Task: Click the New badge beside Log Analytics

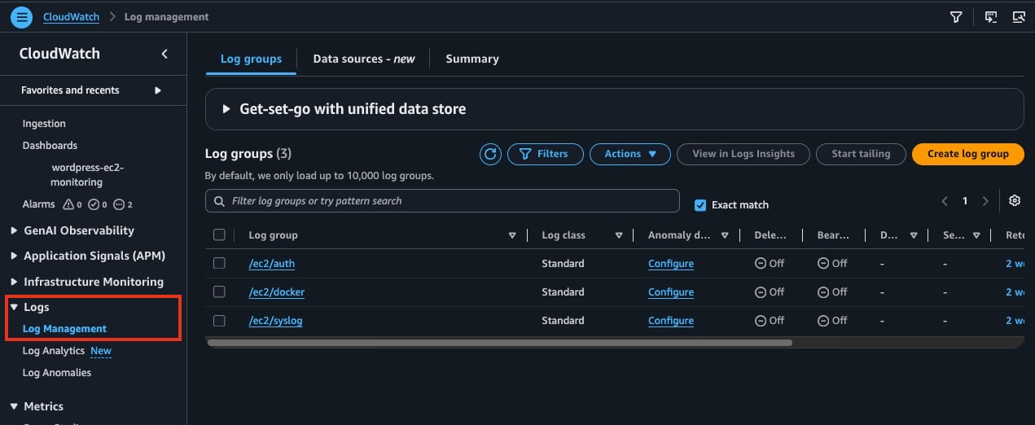Action: (101, 351)
